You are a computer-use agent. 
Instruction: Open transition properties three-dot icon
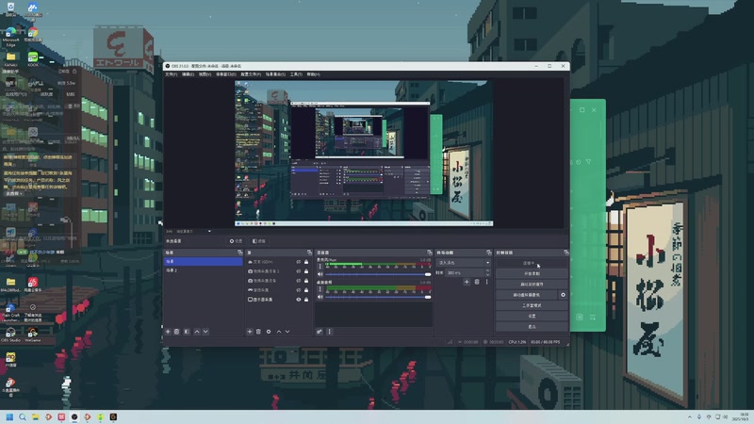[486, 282]
